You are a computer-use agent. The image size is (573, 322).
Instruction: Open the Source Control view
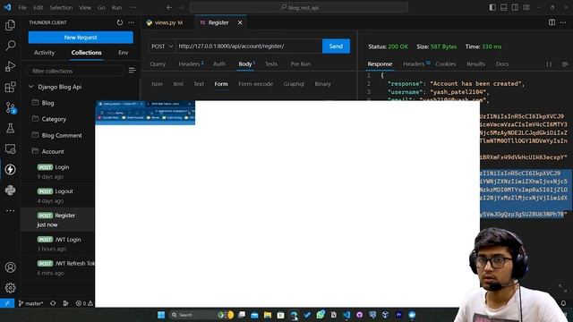click(x=10, y=107)
